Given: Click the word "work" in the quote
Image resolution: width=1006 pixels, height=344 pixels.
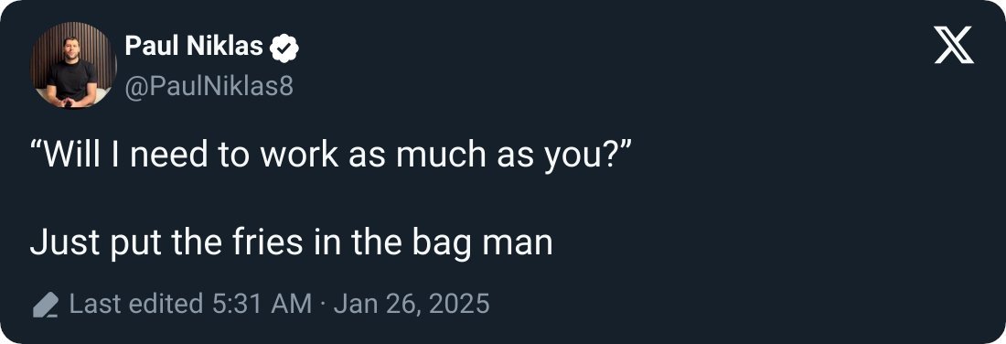Looking at the screenshot, I should click(x=300, y=155).
